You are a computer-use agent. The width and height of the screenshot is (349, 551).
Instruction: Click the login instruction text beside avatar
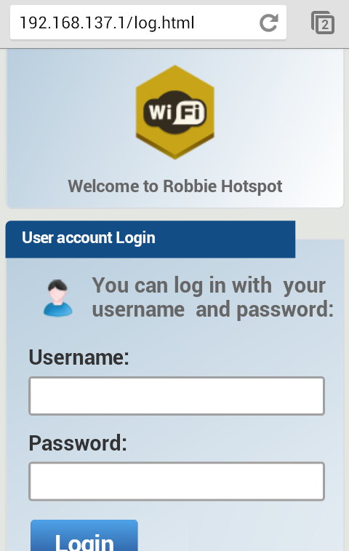point(212,298)
